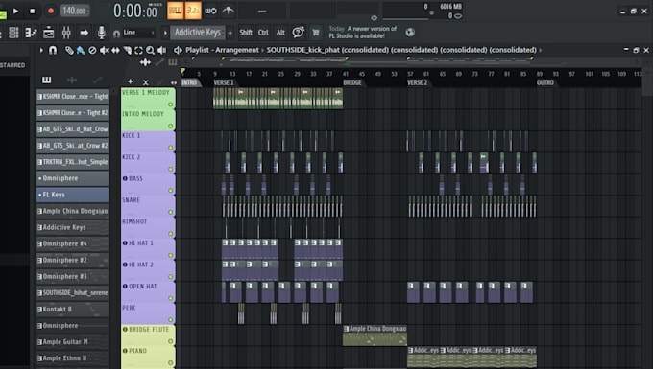Select the Delete tool
This screenshot has width=653, height=369.
[x=92, y=50]
